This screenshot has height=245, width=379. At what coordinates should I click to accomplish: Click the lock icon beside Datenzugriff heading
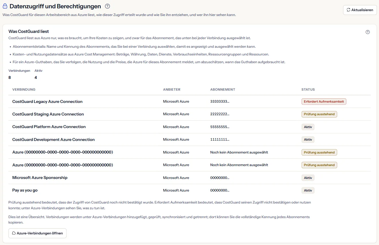click(x=5, y=6)
